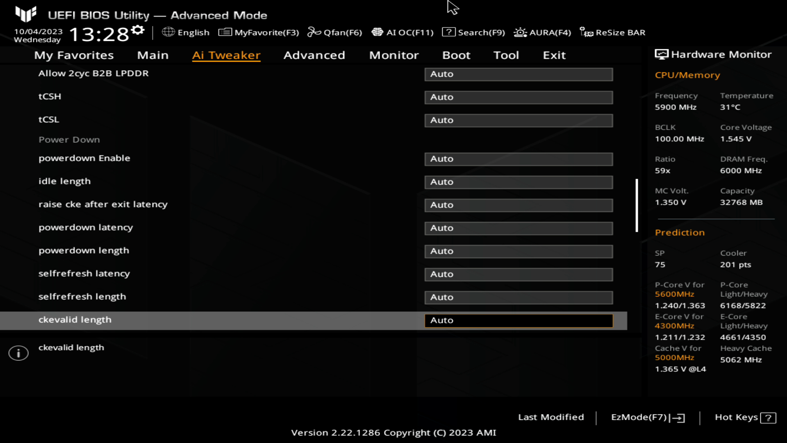
Task: Navigate to Advanced menu tab
Action: click(314, 55)
